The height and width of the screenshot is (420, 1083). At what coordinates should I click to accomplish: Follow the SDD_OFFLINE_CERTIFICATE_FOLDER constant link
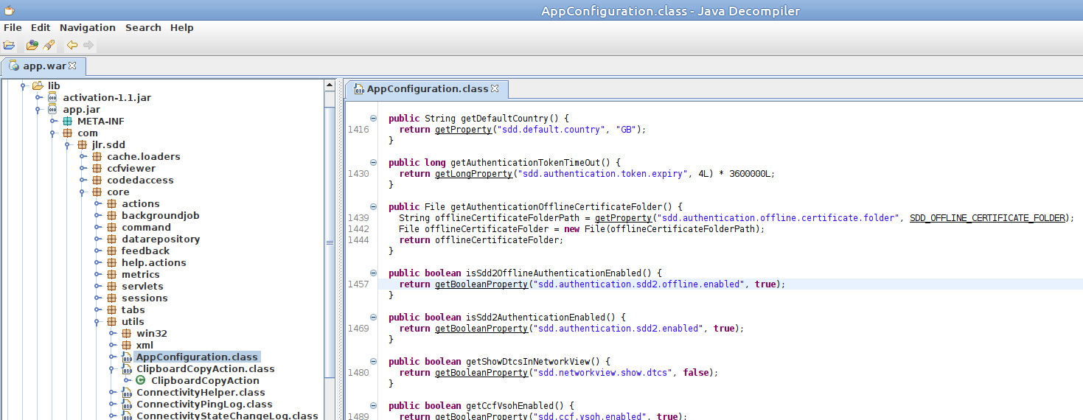[987, 218]
